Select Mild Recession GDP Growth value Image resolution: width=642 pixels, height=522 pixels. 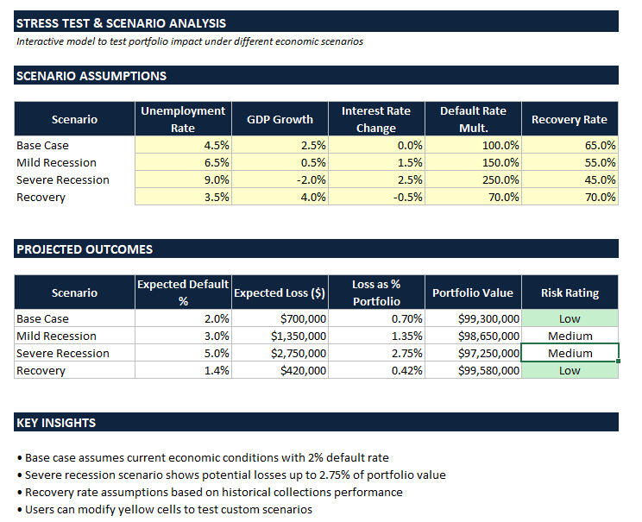click(x=280, y=163)
